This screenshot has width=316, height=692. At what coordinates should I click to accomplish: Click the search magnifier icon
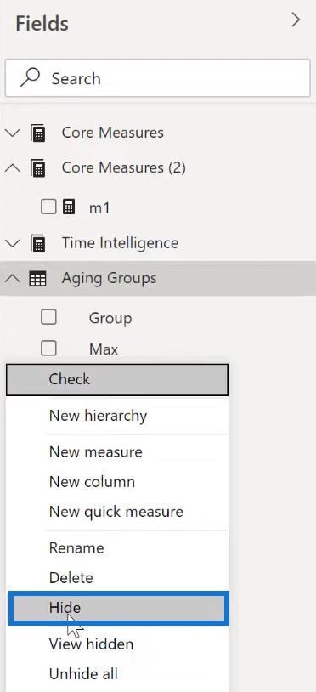tap(30, 78)
